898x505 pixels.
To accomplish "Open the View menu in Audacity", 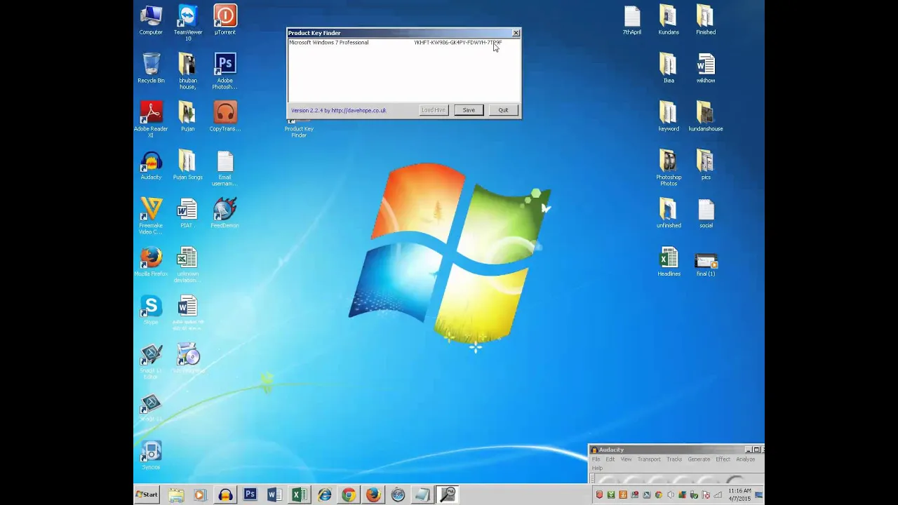I will pos(626,459).
